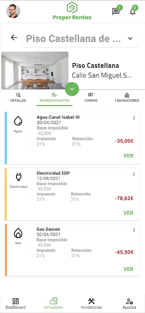Viewport: 145px width, 313px height.
Task: Switch to the Detalles tab
Action: 18,97
